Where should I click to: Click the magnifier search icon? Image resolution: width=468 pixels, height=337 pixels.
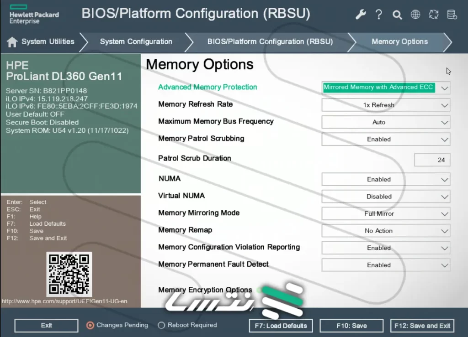point(397,15)
